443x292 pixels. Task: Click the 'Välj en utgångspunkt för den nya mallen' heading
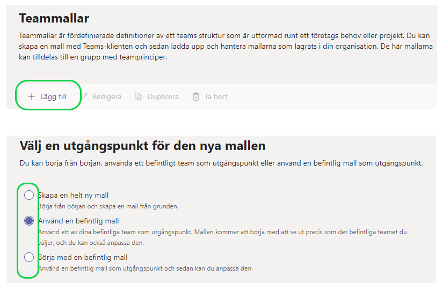click(142, 146)
